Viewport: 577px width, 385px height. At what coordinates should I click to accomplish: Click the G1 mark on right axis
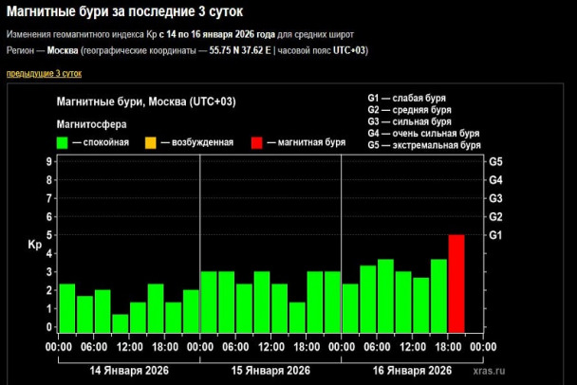click(x=494, y=235)
